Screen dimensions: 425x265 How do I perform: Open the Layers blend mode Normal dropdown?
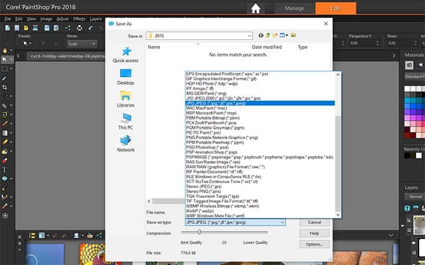pyautogui.click(x=415, y=197)
